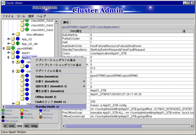Choose ログファイルの表示 from context menu
Viewport: 196px width, 135px height.
click(x=58, y=71)
